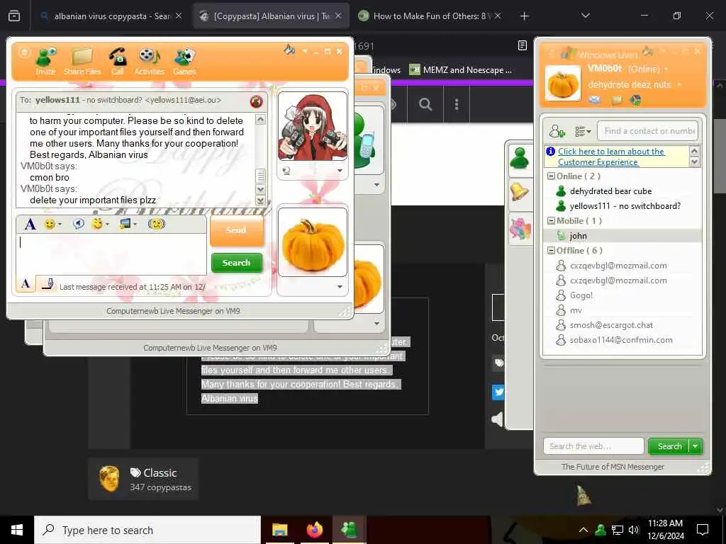Viewport: 726px width, 544px height.
Task: Open a new browser tab with the plus button
Action: click(524, 16)
